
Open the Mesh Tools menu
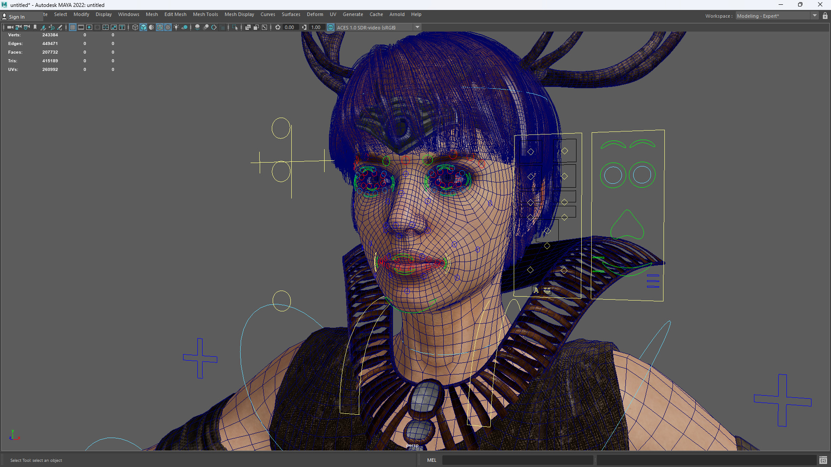pyautogui.click(x=206, y=14)
